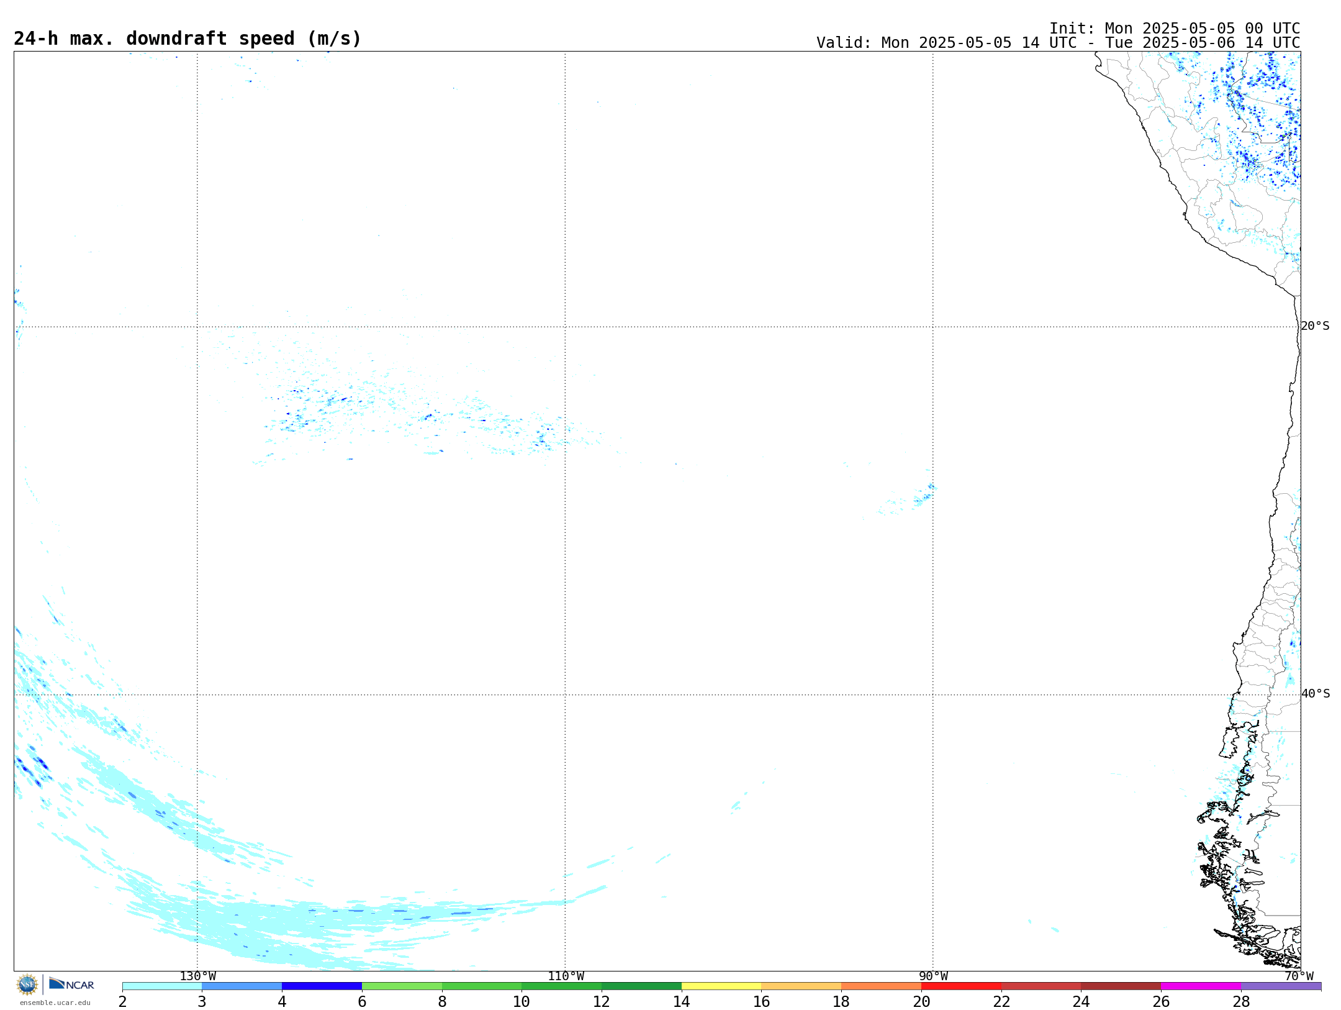Image resolution: width=1341 pixels, height=1010 pixels.
Task: Select the muted red 22-24 m/s swatch
Action: (x=1041, y=986)
